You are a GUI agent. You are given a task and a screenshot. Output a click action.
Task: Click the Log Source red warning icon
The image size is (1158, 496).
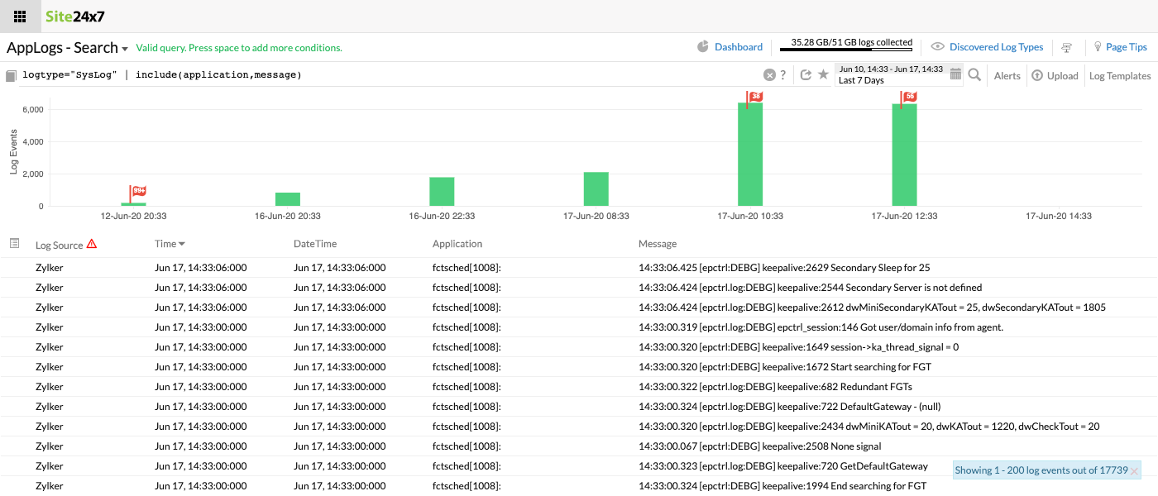pyautogui.click(x=92, y=244)
